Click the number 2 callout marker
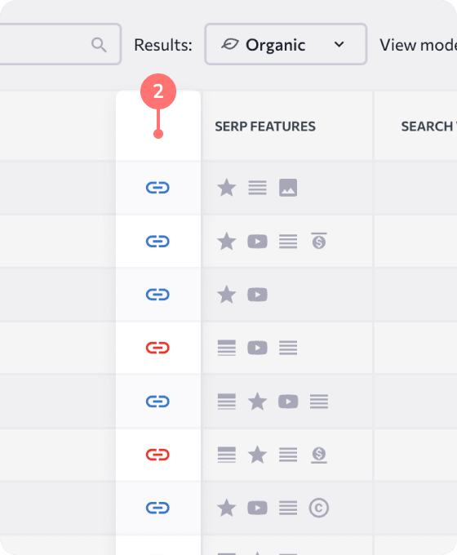 [158, 91]
